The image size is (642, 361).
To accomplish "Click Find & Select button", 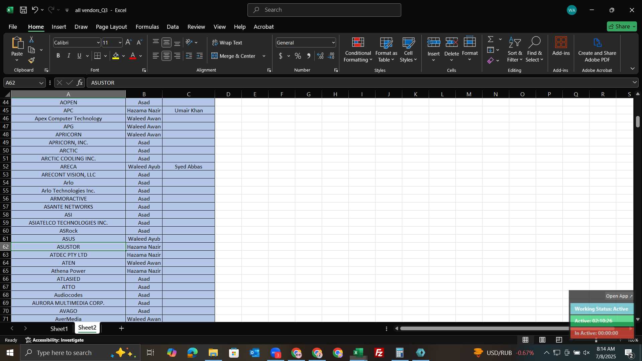I will [534, 50].
